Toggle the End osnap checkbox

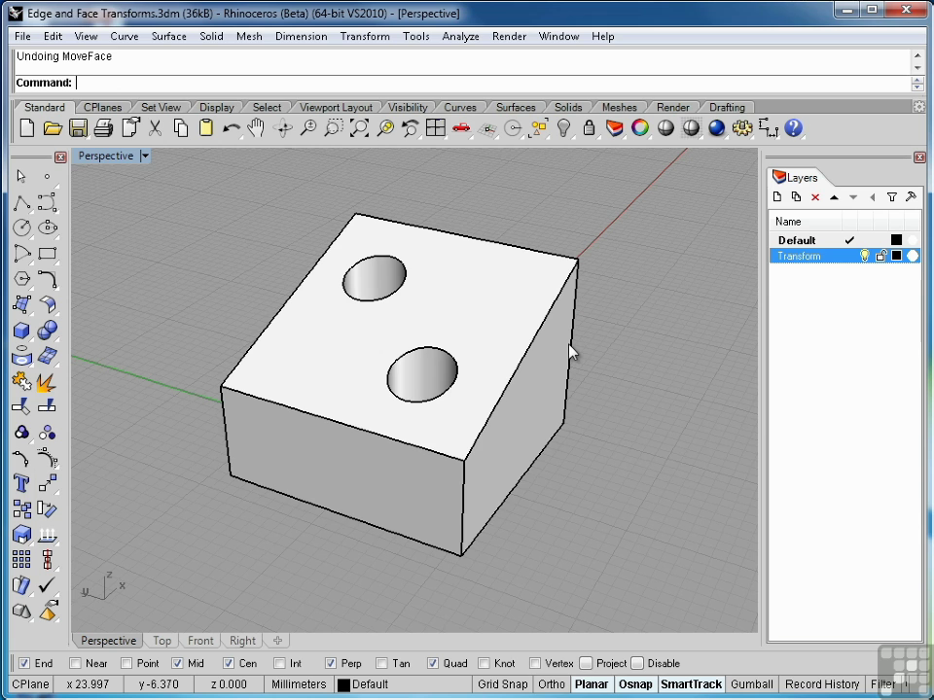point(24,663)
